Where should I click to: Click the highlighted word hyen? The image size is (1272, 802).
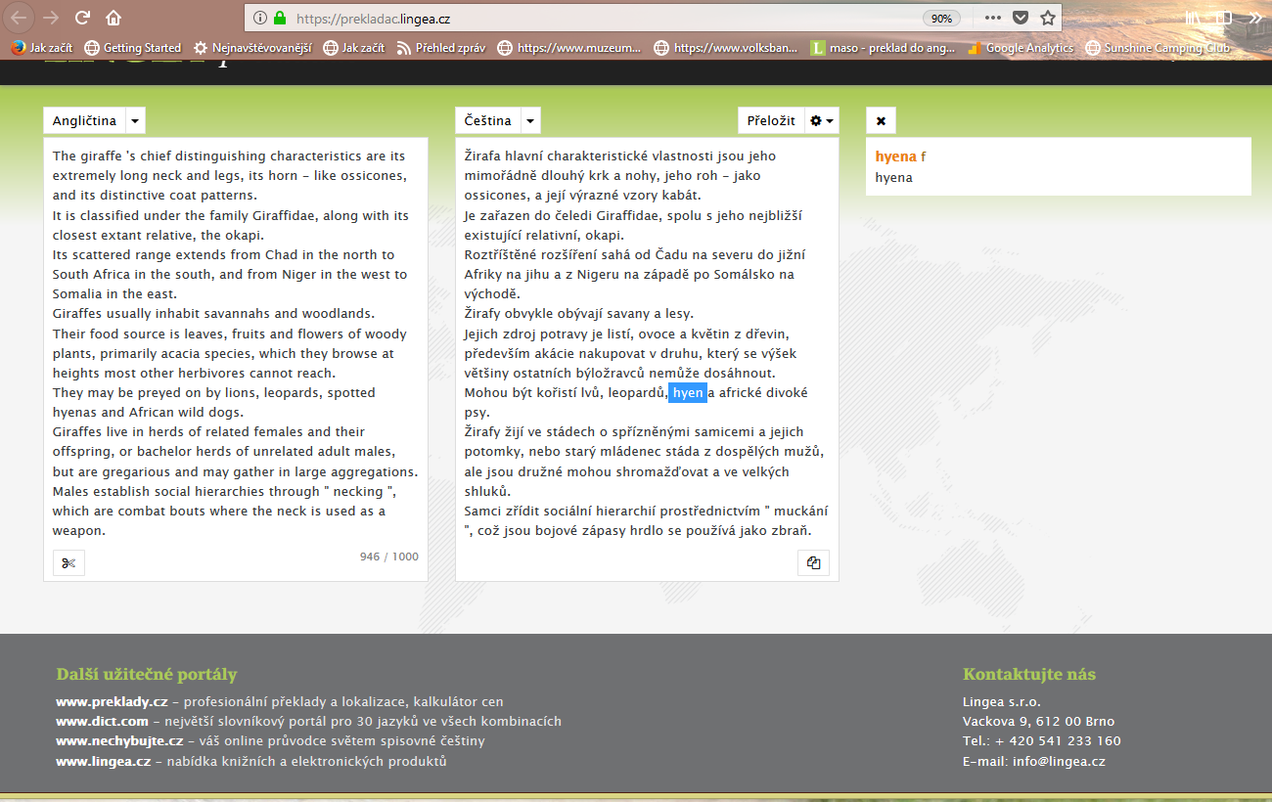click(688, 392)
